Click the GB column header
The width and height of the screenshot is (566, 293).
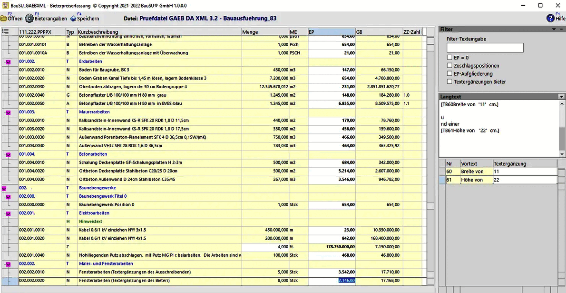[x=379, y=32]
